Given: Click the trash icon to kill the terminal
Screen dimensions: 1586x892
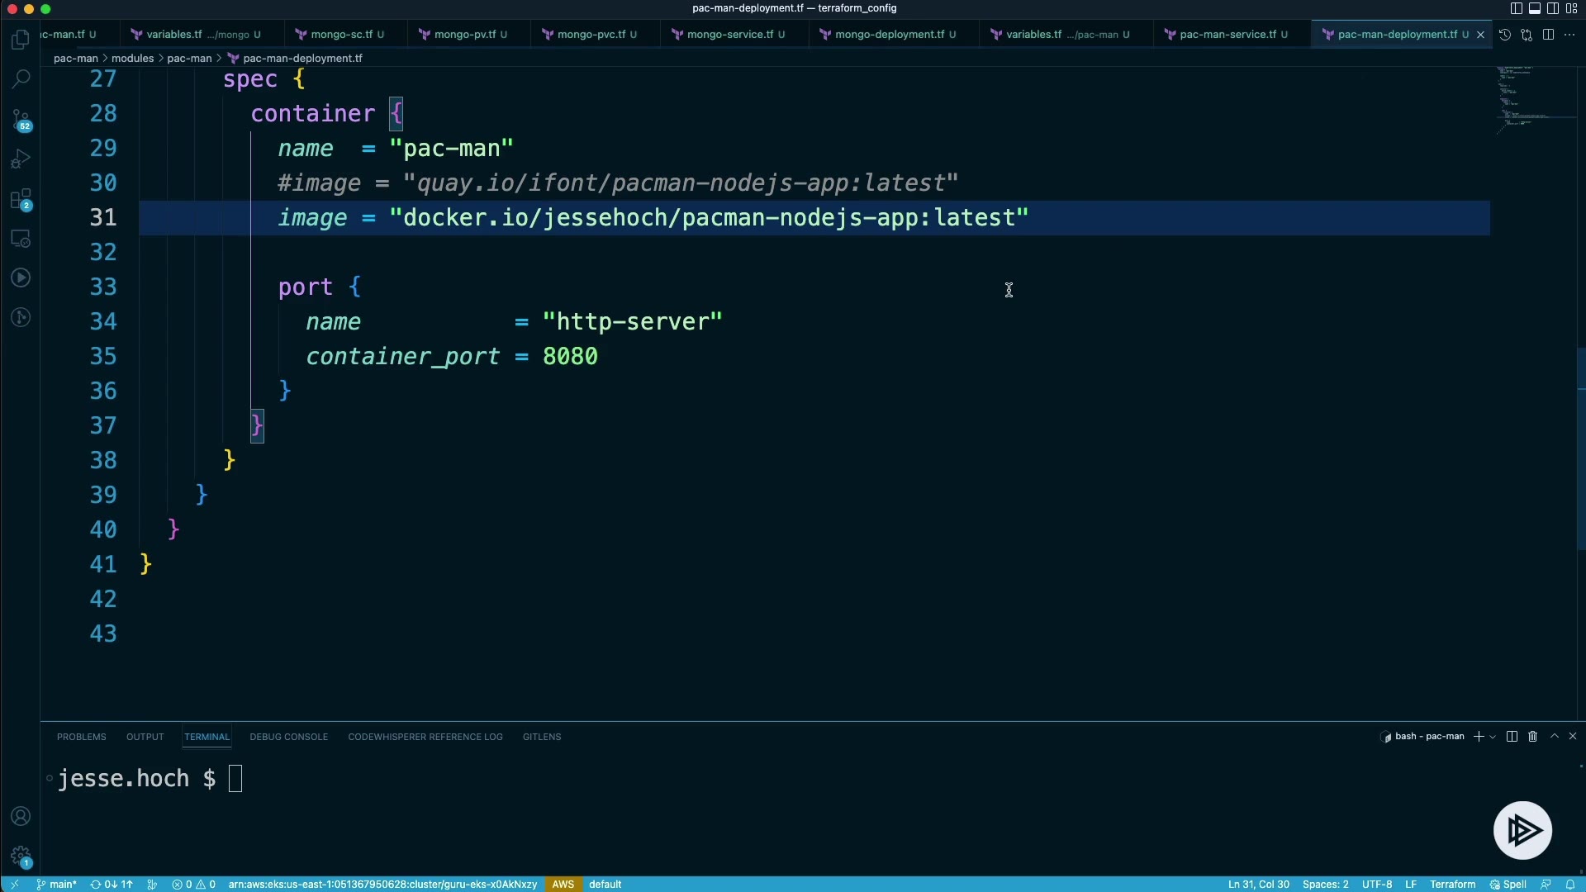Looking at the screenshot, I should coord(1532,737).
